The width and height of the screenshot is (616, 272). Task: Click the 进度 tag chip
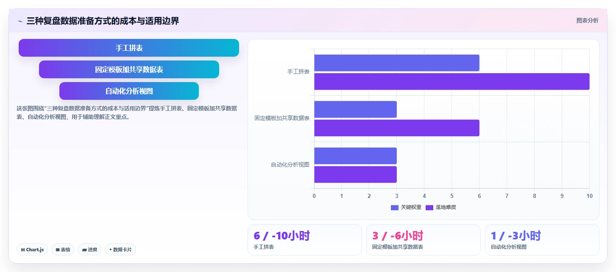(x=89, y=250)
